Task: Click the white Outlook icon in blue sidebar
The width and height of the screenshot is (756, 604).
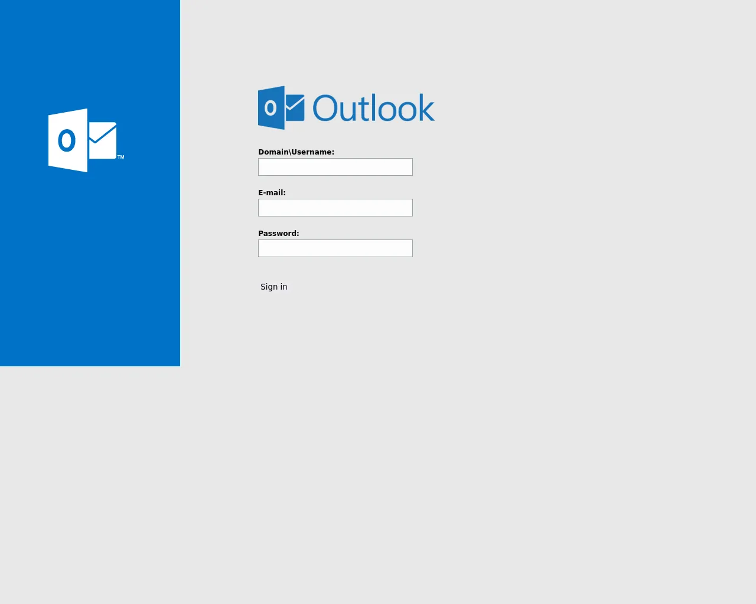Action: point(86,140)
